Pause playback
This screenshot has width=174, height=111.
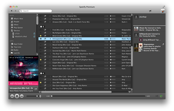click(17, 96)
